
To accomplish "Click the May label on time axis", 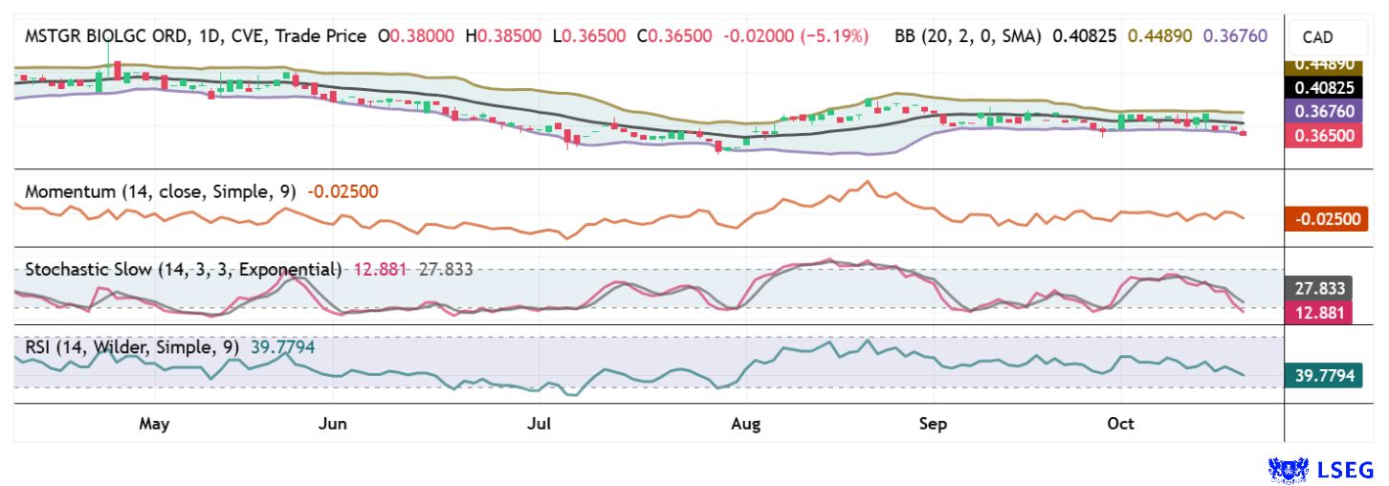I will point(154,424).
